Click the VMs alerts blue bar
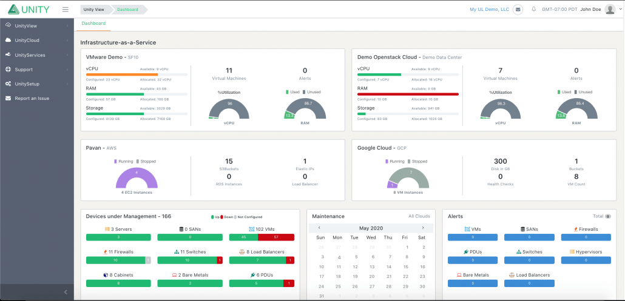Screen dimensions: 625x301 (x=472, y=237)
